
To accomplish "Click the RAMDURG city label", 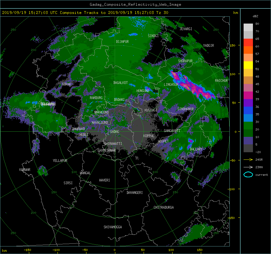I will 96,98.
